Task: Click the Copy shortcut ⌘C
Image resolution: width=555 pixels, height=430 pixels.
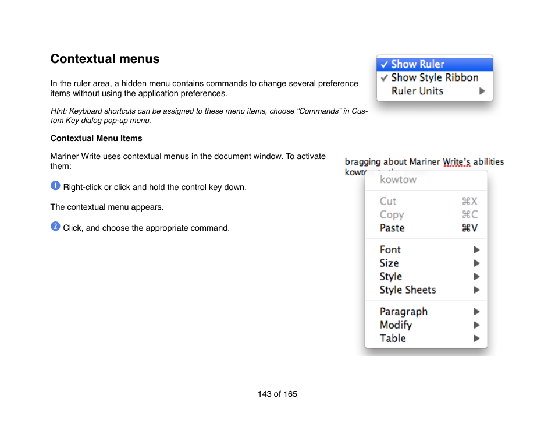Action: (x=469, y=215)
